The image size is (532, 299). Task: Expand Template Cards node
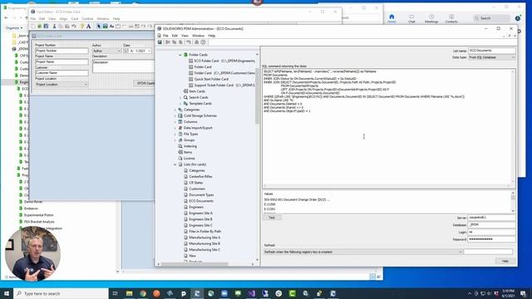point(180,103)
